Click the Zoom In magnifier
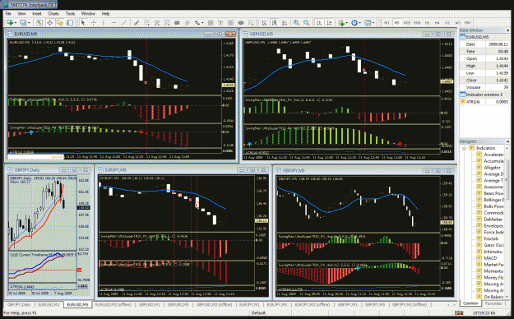This screenshot has height=319, width=514. pyautogui.click(x=296, y=23)
